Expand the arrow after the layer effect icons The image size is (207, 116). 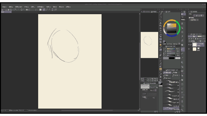coord(203,15)
